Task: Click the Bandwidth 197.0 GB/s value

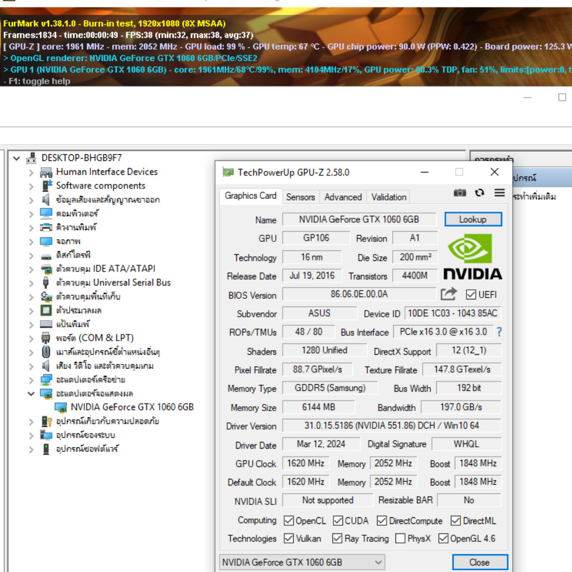Action: [x=461, y=407]
